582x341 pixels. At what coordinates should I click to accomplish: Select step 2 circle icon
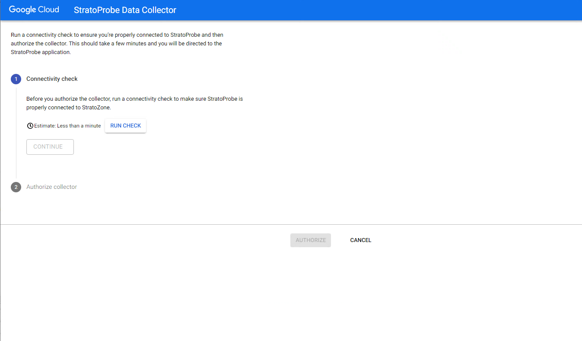coord(16,187)
